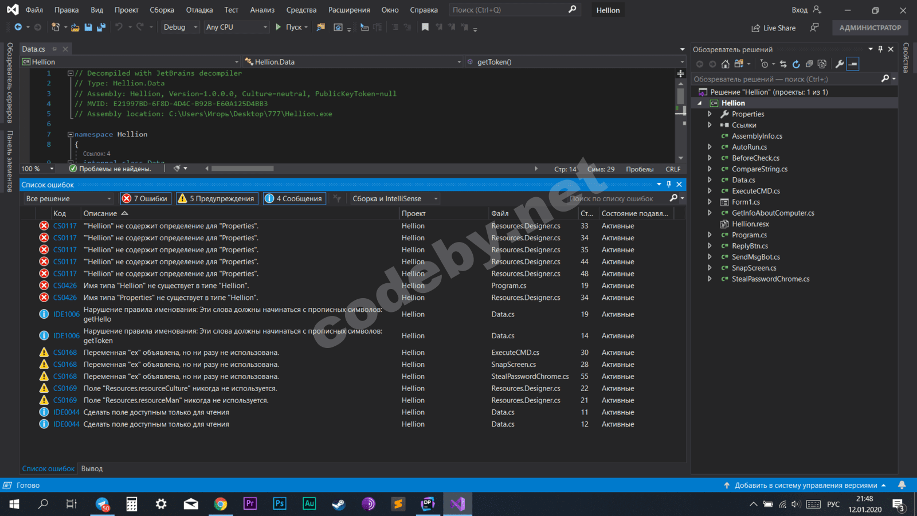Expand the Properties node in Solution Explorer

pos(710,114)
